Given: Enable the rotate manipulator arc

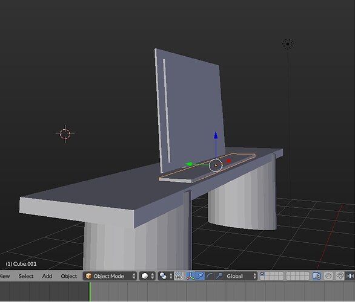Looking at the screenshot, I should (x=210, y=276).
